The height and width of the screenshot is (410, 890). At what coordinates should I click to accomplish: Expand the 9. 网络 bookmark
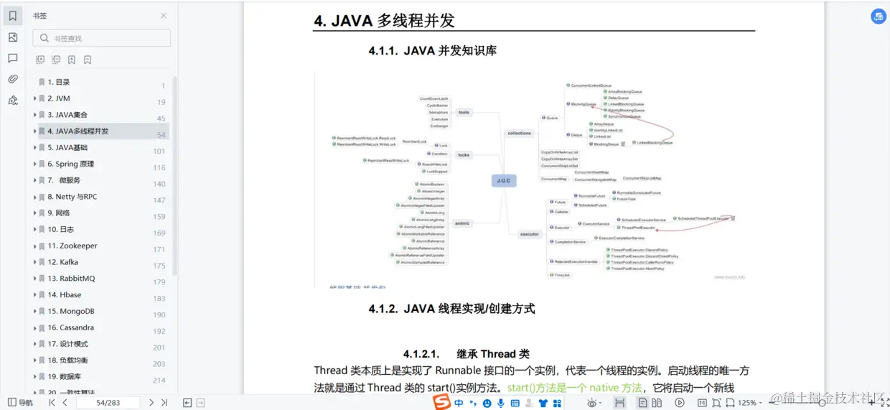[34, 213]
